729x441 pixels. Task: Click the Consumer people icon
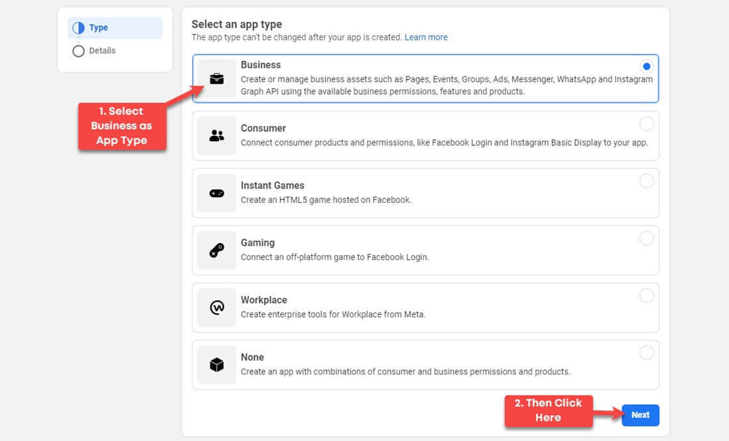pyautogui.click(x=217, y=136)
